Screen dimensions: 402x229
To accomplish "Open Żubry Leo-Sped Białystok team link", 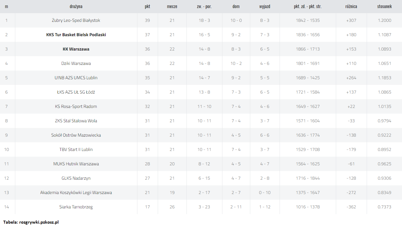I will 76,20.
